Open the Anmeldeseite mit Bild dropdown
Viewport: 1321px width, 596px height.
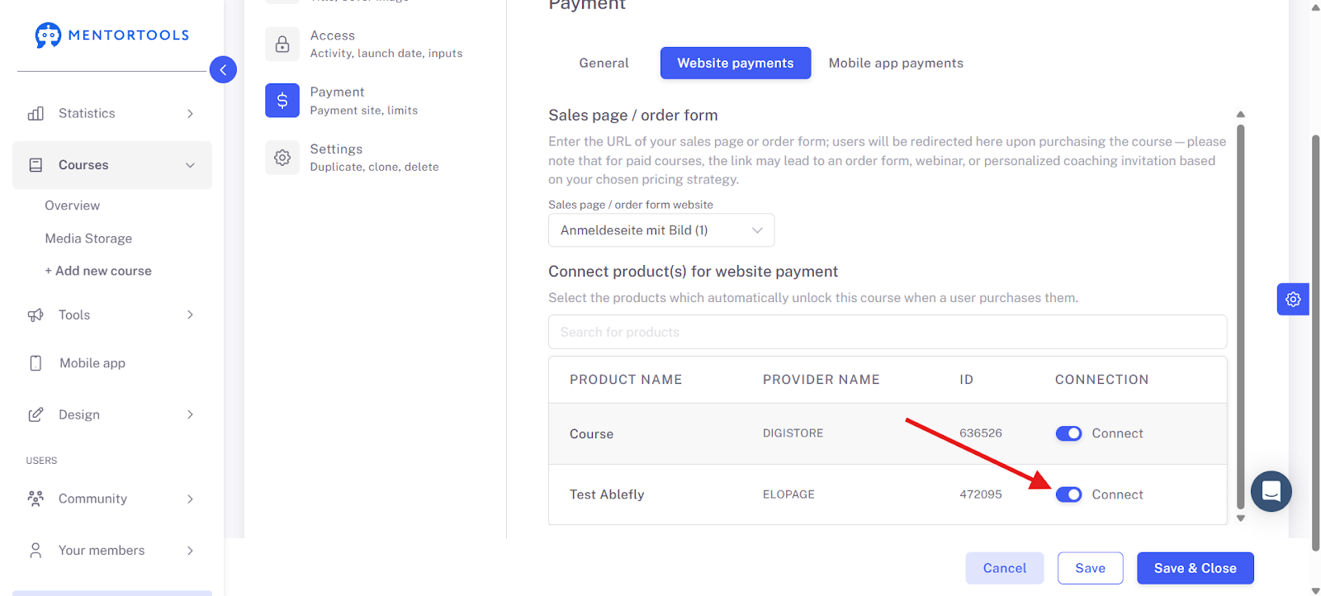661,230
